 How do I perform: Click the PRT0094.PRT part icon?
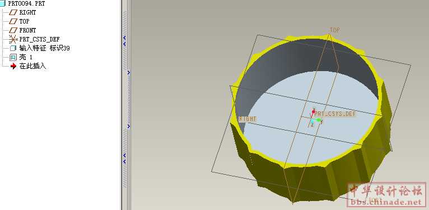pyautogui.click(x=3, y=3)
